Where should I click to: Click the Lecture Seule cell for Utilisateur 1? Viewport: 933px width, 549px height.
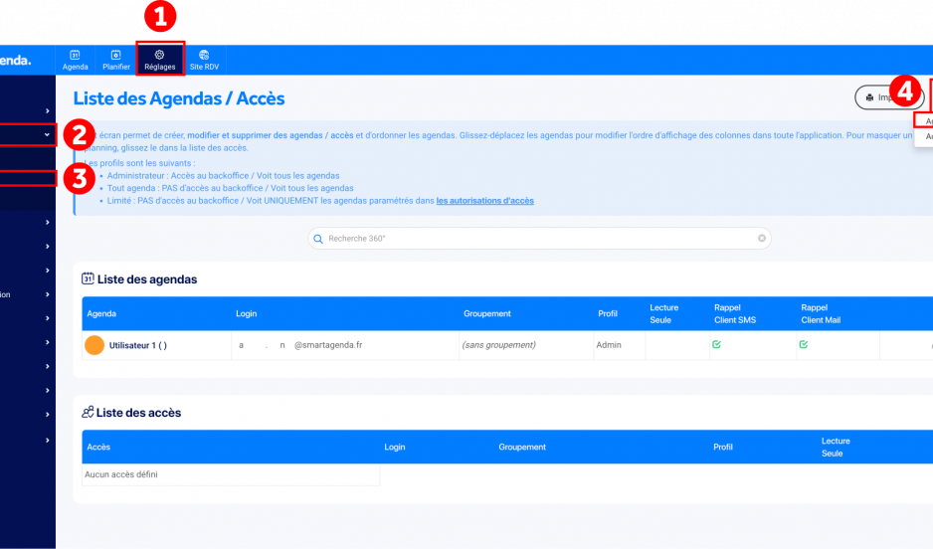pyautogui.click(x=663, y=345)
